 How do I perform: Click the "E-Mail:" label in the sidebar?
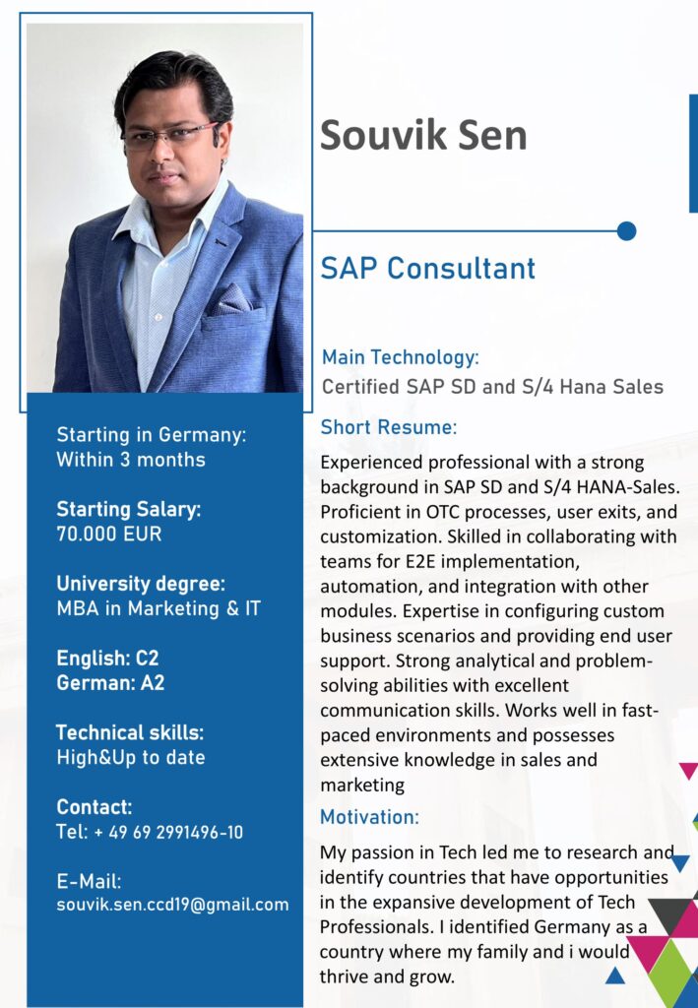[x=89, y=881]
